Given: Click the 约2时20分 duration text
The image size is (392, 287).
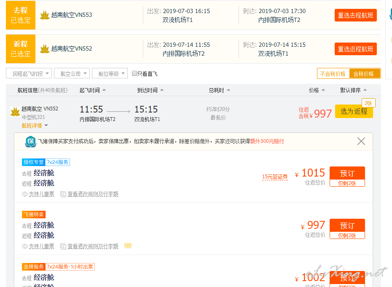Looking at the screenshot, I should pos(218,109).
